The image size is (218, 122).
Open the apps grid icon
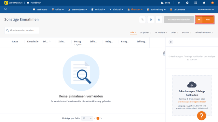[196, 3]
